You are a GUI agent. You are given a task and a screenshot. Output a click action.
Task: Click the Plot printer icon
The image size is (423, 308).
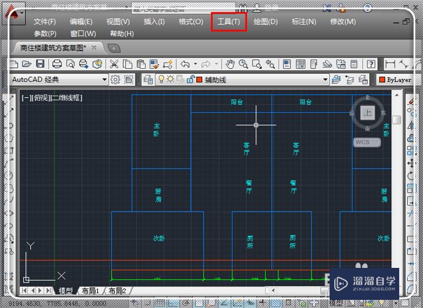pyautogui.click(x=57, y=64)
